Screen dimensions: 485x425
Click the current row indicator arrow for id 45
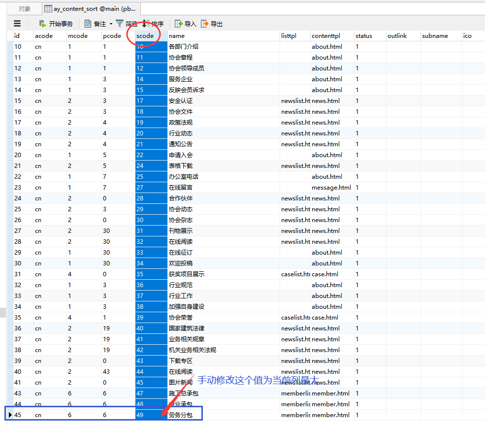coord(10,415)
